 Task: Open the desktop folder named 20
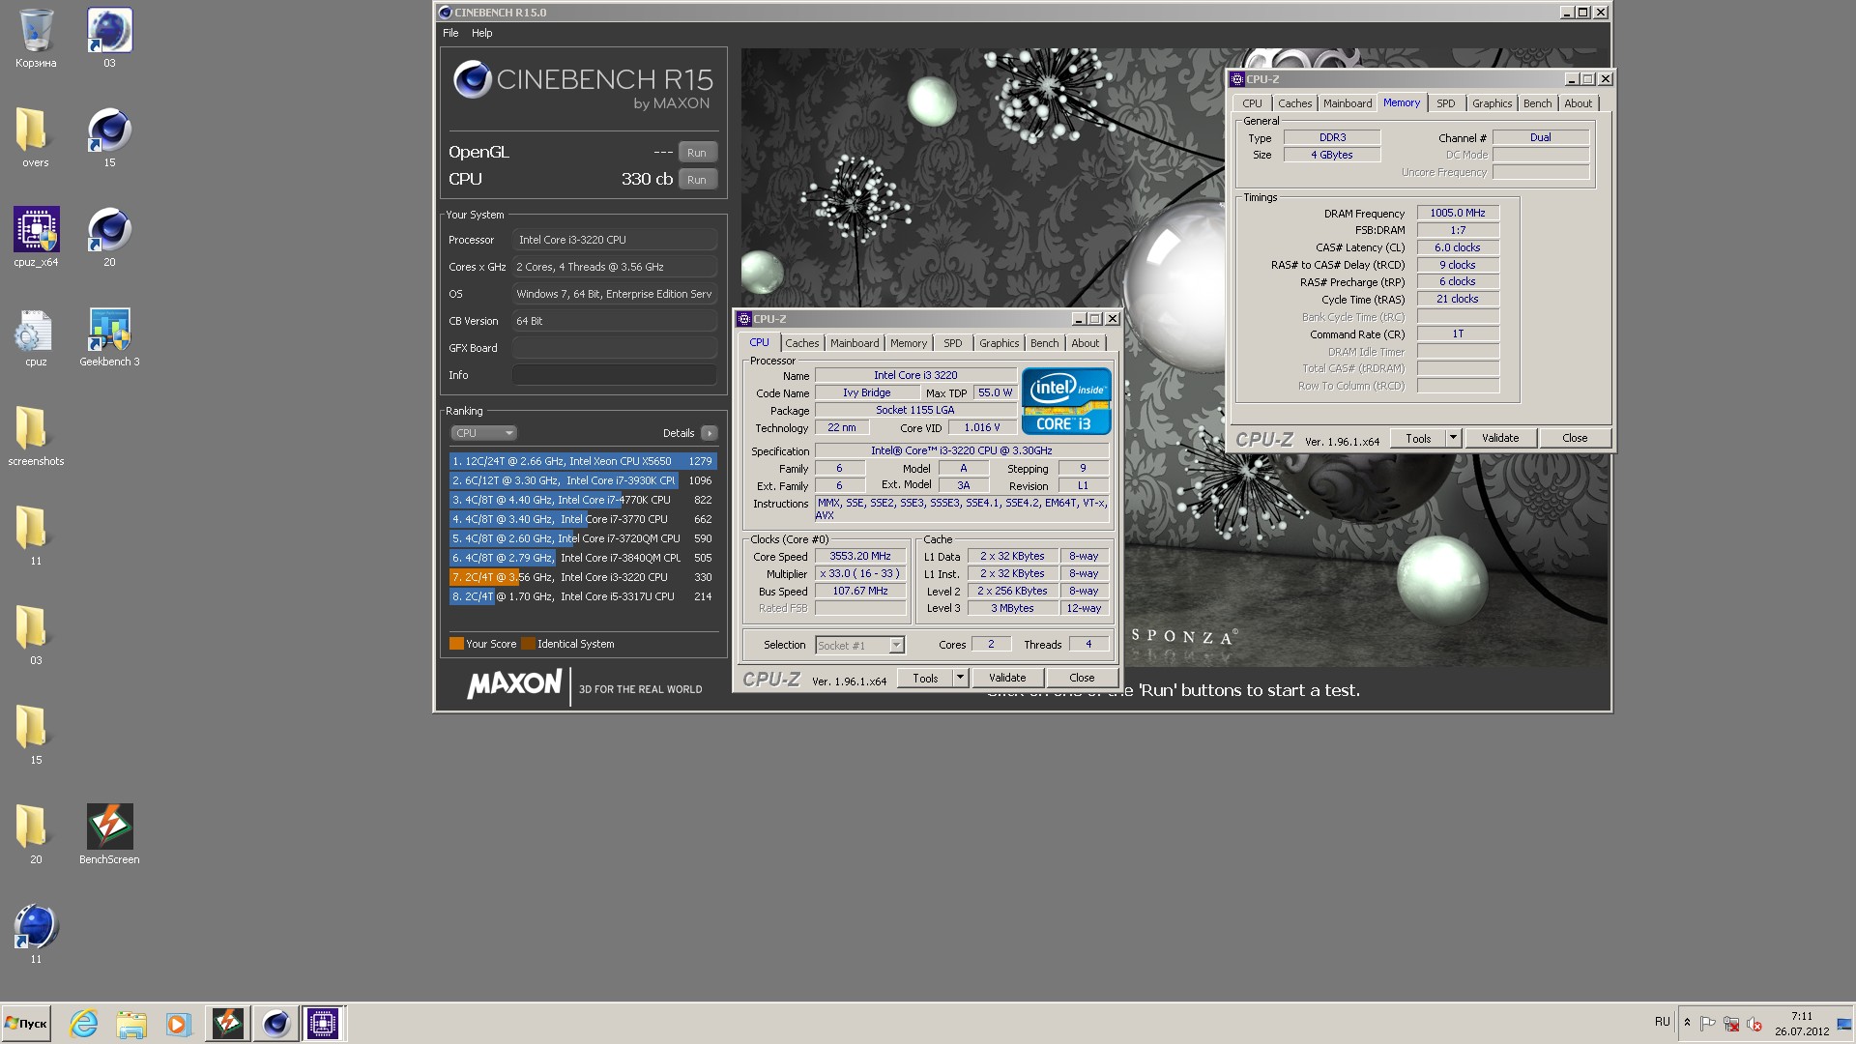(36, 835)
